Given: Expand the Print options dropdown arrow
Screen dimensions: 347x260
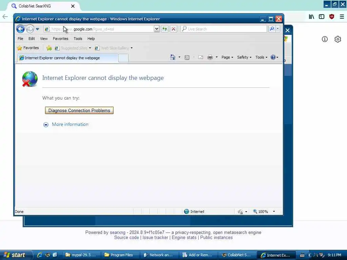Looking at the screenshot, I should tap(217, 57).
